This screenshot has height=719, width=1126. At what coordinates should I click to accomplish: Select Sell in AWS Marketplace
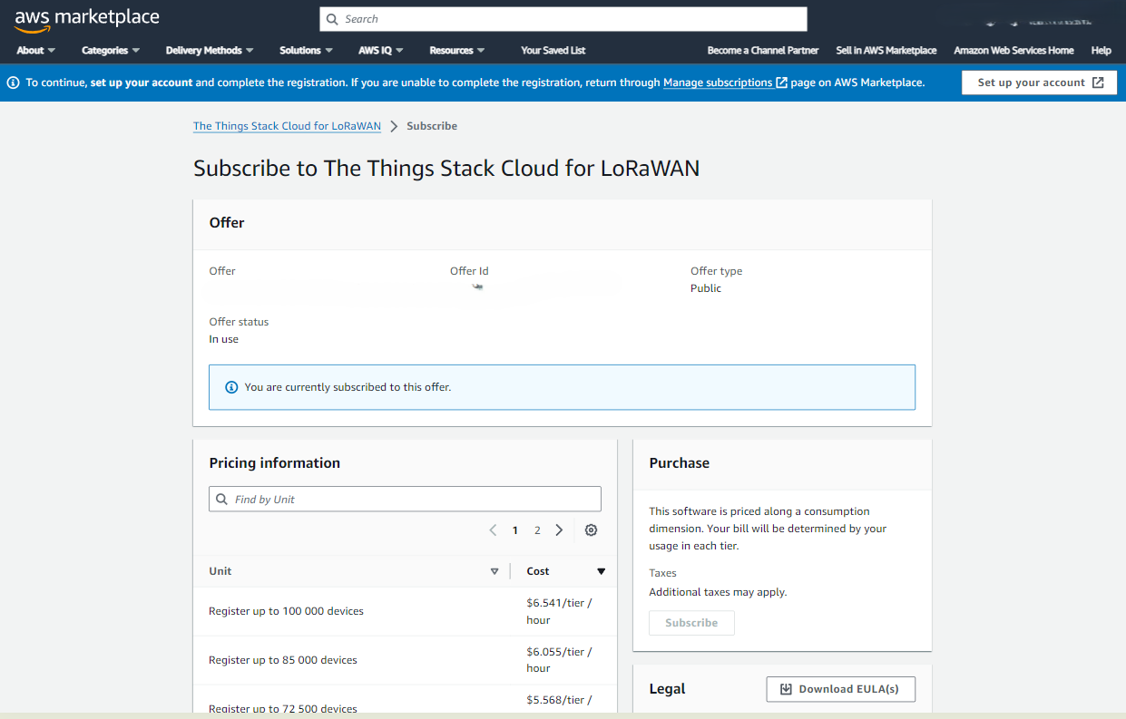(x=886, y=51)
